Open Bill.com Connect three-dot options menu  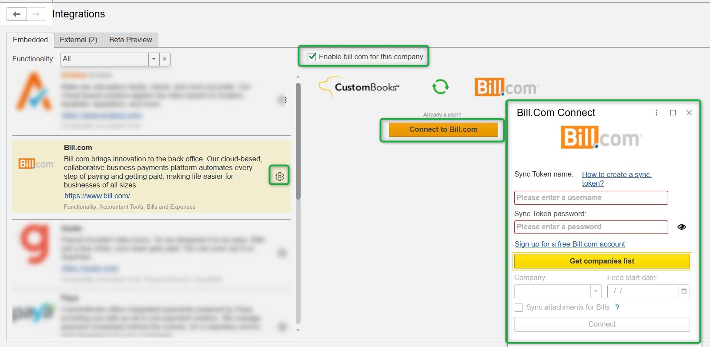[x=656, y=113]
